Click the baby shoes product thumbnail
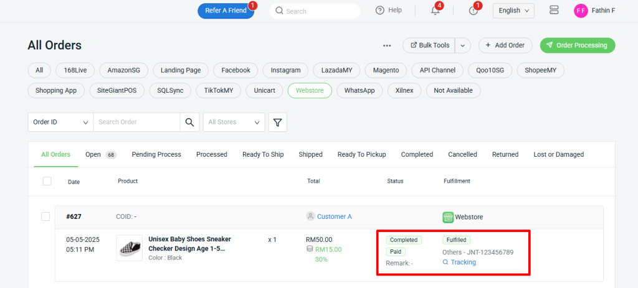The image size is (638, 288). pos(129,248)
